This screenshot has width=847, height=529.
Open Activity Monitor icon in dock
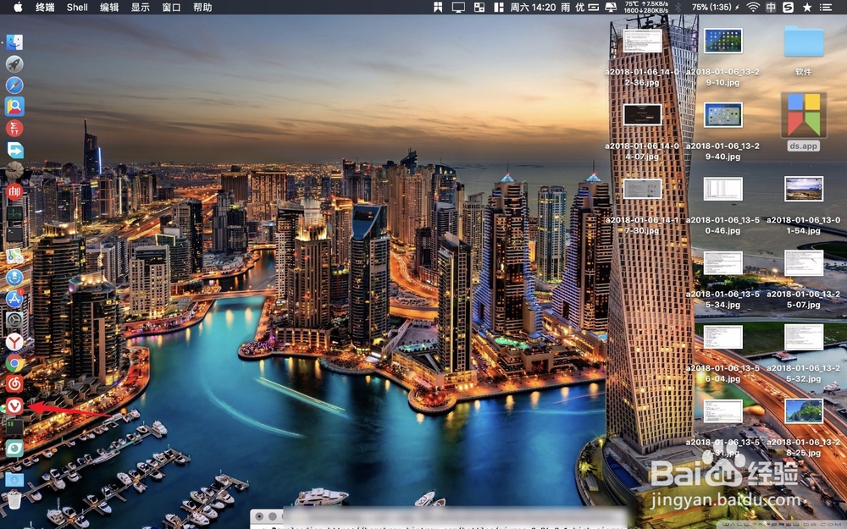[14, 213]
